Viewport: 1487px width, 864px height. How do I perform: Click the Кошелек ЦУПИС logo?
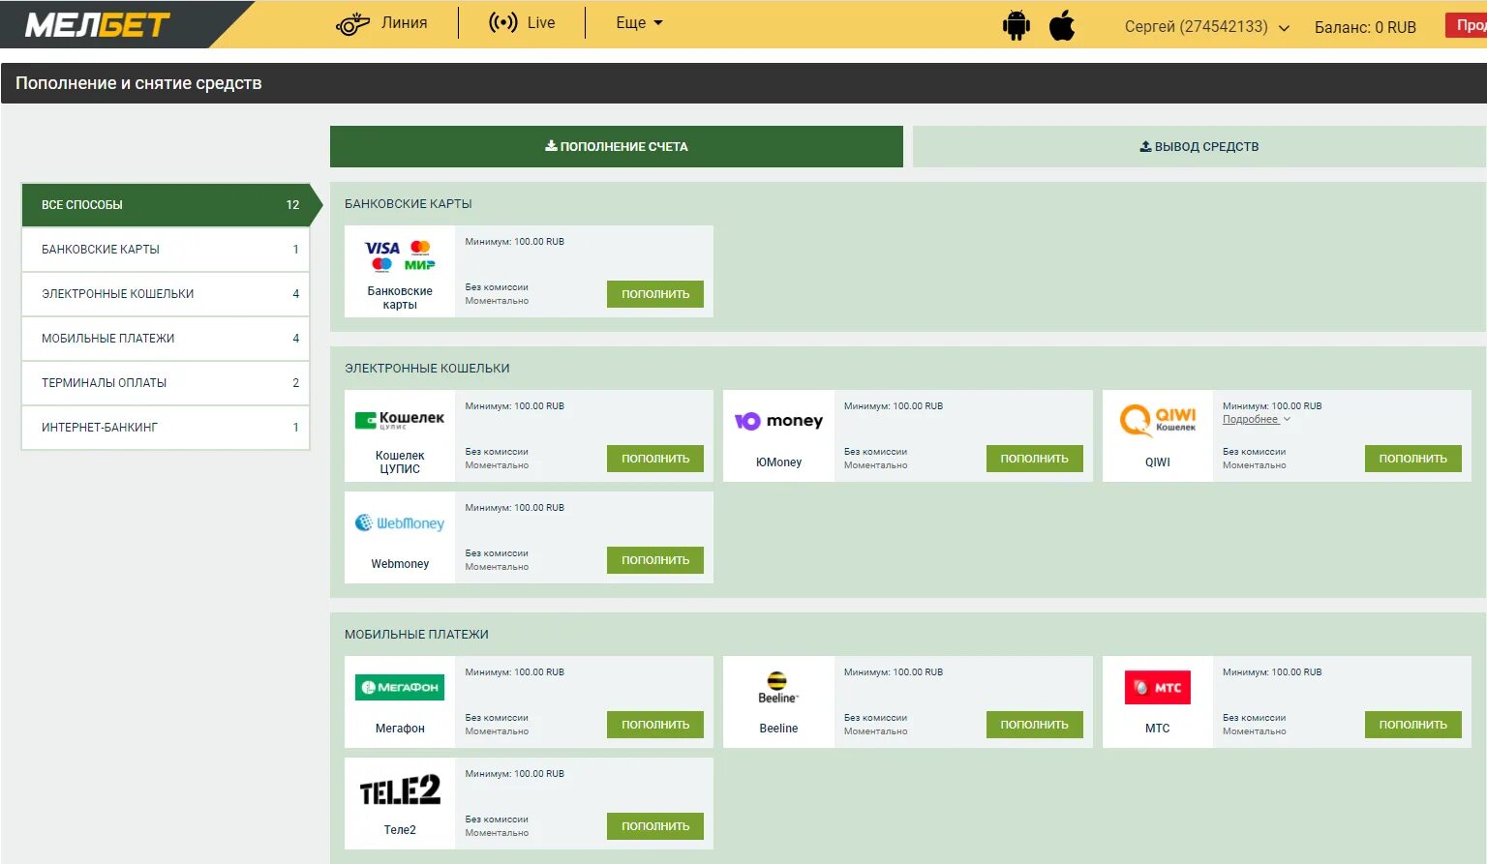click(x=400, y=420)
